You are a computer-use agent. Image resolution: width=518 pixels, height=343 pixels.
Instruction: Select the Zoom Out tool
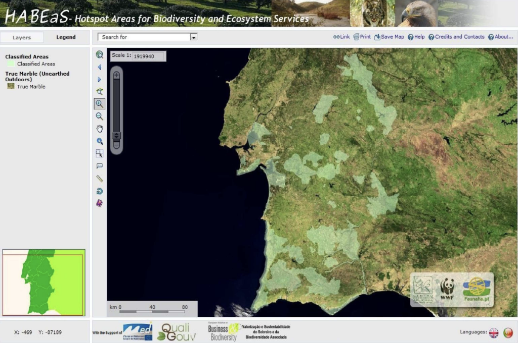(100, 117)
